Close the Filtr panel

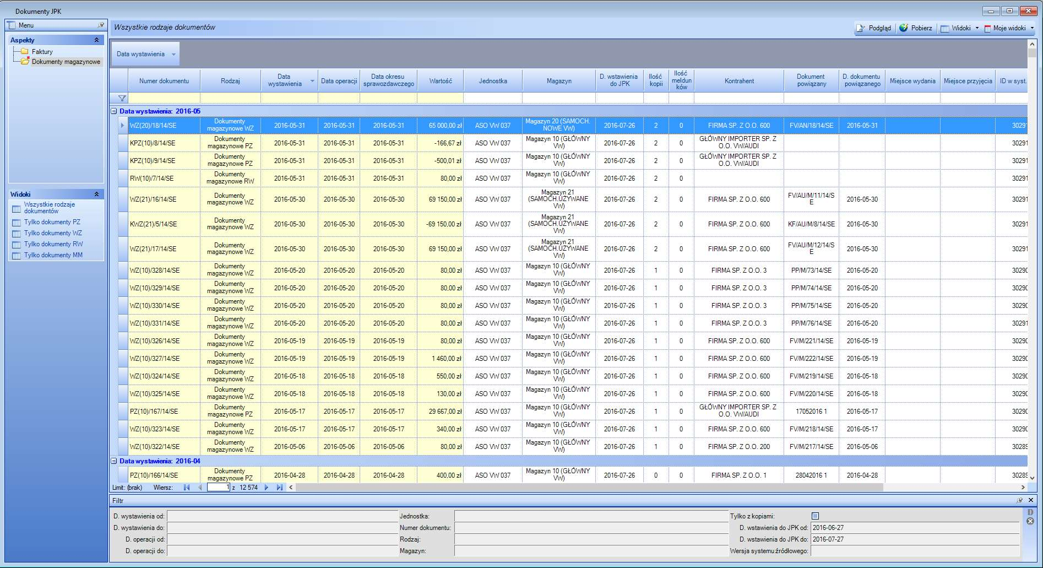pos(1031,500)
